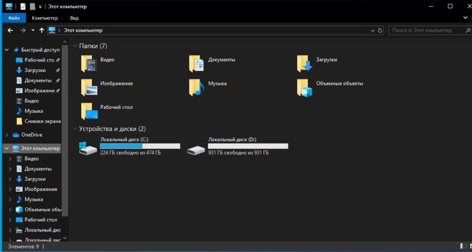Click the 931 ГБ свободно из 931 ГБ text
The image size is (472, 252).
point(238,152)
